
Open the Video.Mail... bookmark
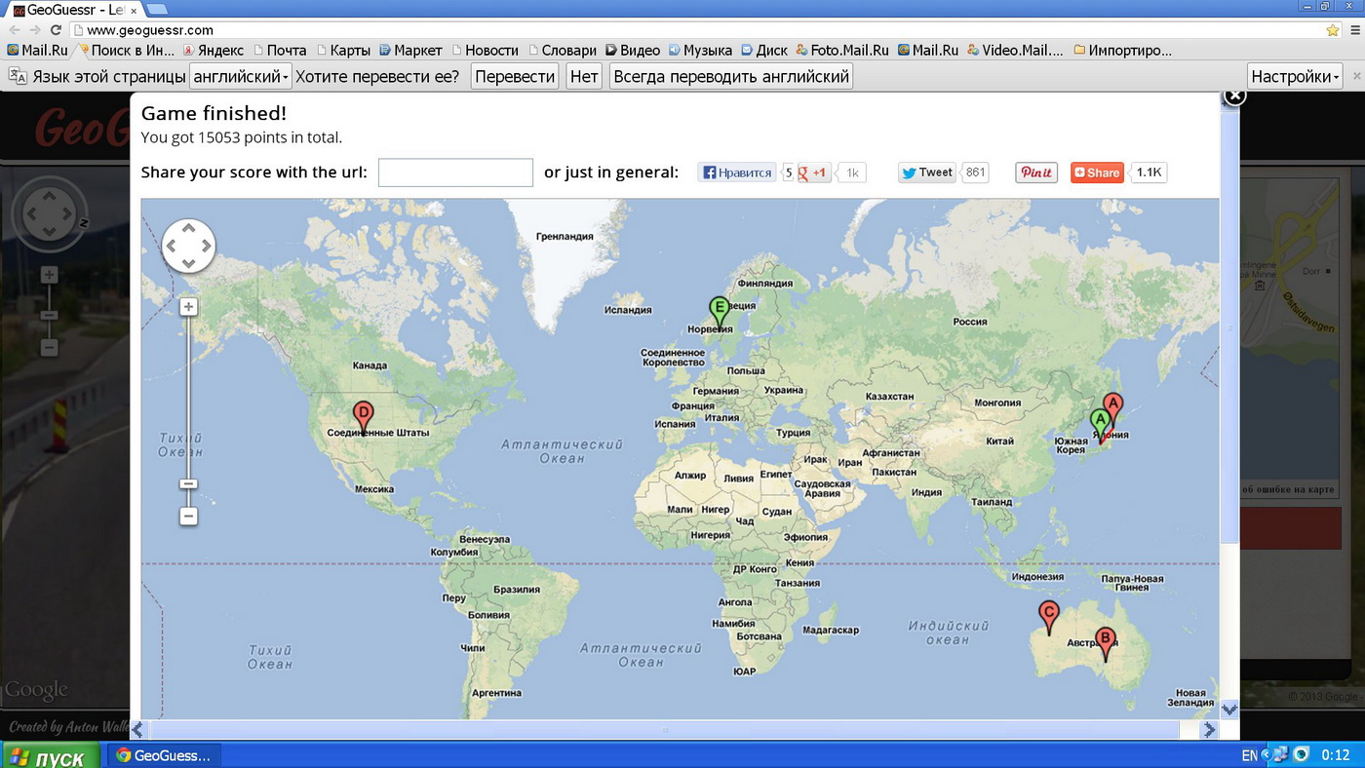[x=1015, y=50]
